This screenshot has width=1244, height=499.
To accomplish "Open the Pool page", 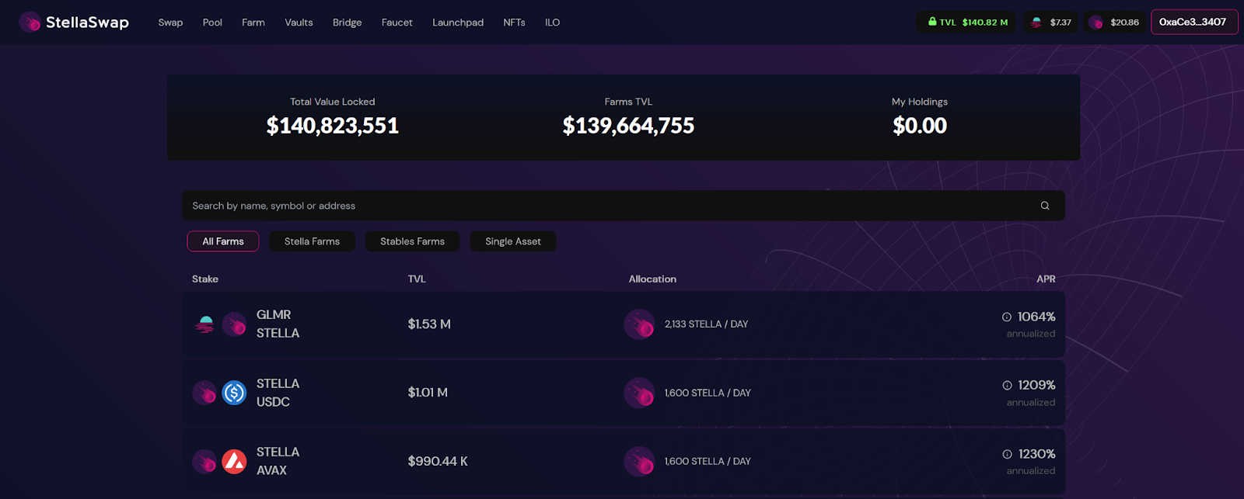I will coord(212,23).
